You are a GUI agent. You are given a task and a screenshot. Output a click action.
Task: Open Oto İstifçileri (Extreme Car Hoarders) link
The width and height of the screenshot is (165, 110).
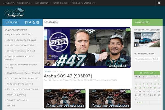point(23,78)
